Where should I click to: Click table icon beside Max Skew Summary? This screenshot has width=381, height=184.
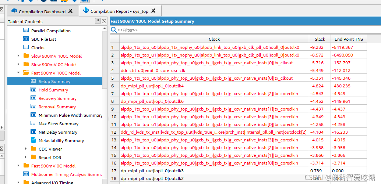tap(33, 123)
